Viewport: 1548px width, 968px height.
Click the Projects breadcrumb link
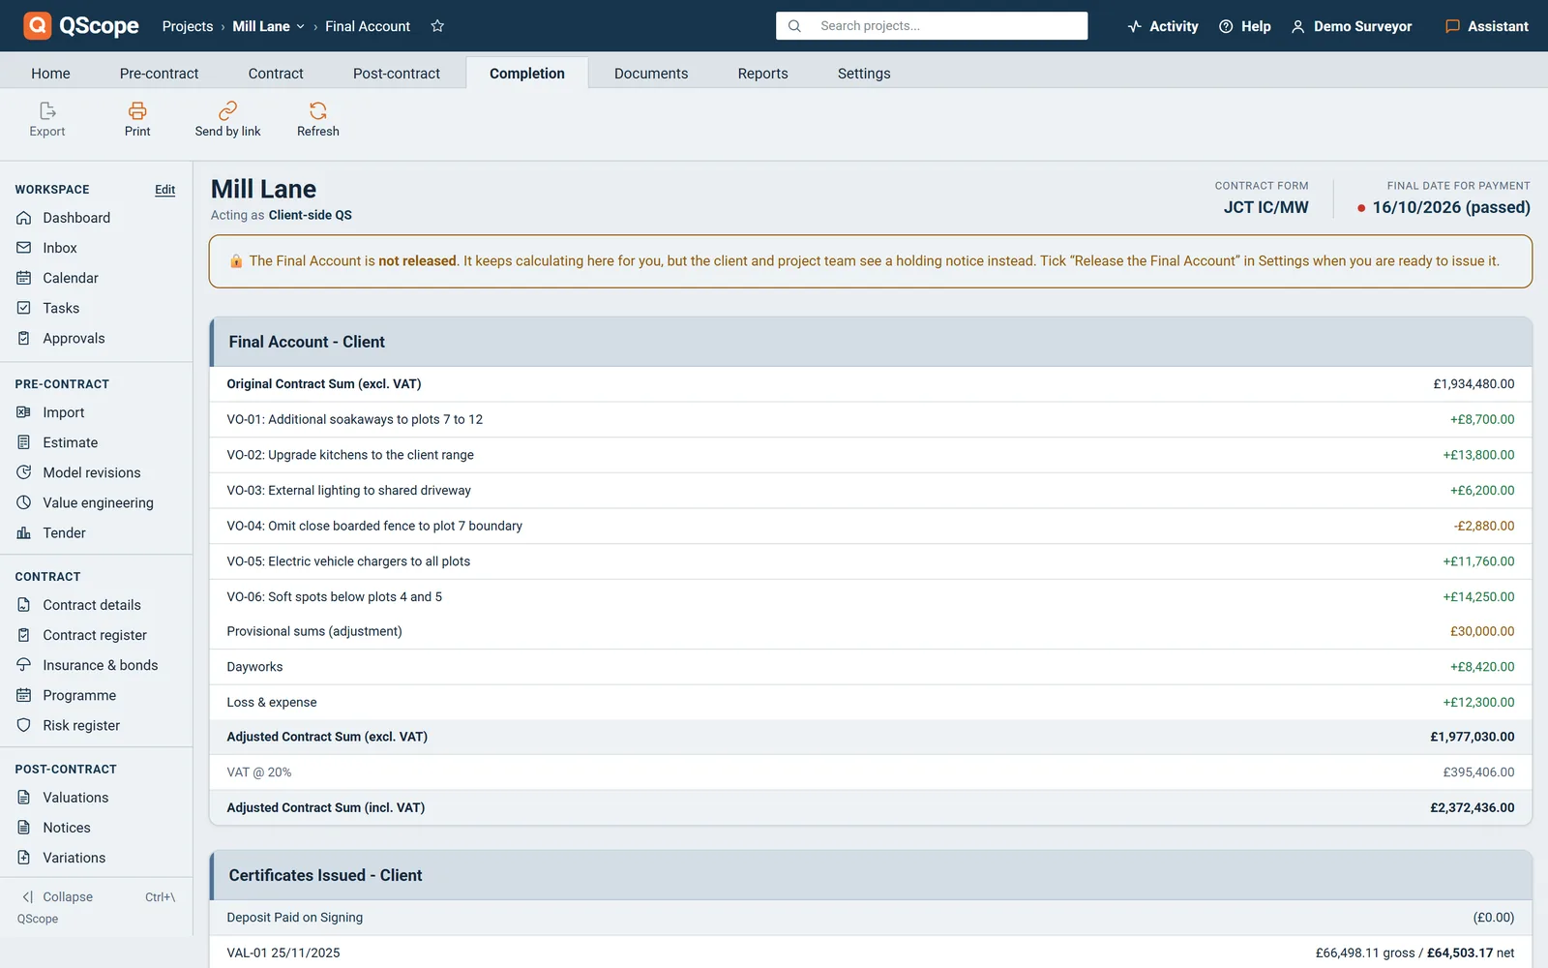[x=188, y=26]
